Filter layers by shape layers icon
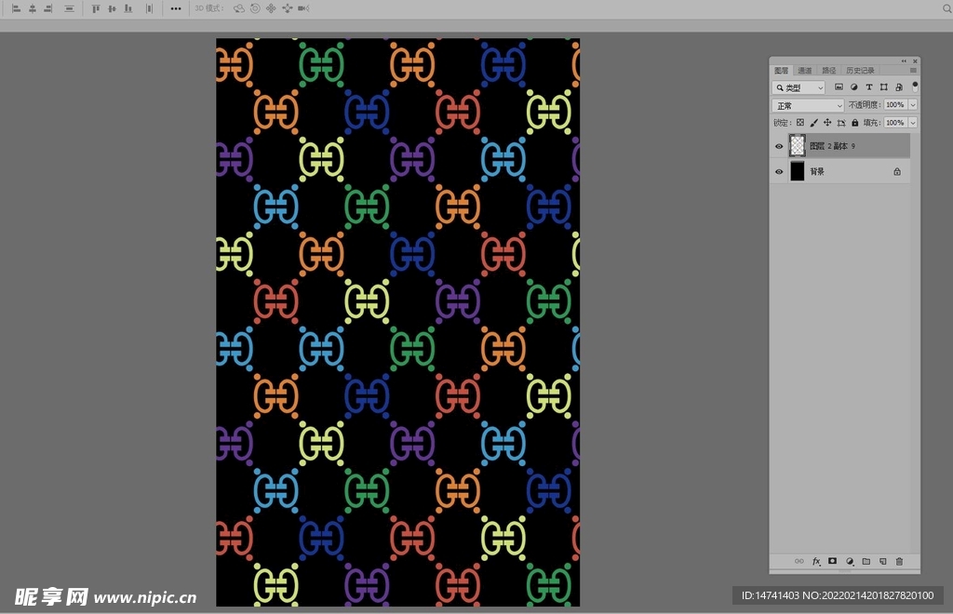 pos(884,87)
